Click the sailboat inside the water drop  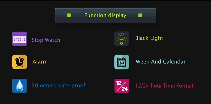coord(20,88)
